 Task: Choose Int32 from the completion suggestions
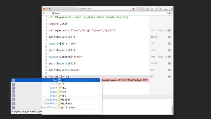click(55, 92)
